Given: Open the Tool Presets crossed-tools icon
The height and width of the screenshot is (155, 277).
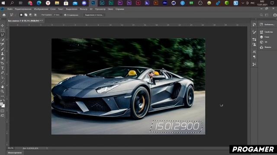Looking at the screenshot, I should click(x=254, y=64).
